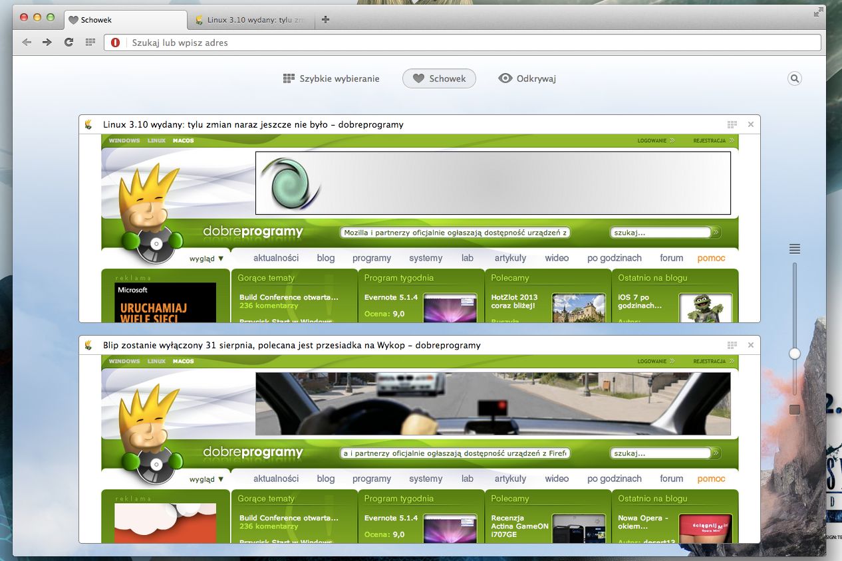The width and height of the screenshot is (842, 561).
Task: Select the Schowek section button
Action: [x=439, y=78]
